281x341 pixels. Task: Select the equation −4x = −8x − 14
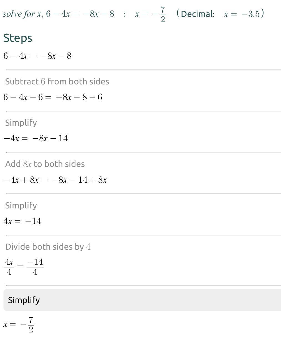[36, 138]
